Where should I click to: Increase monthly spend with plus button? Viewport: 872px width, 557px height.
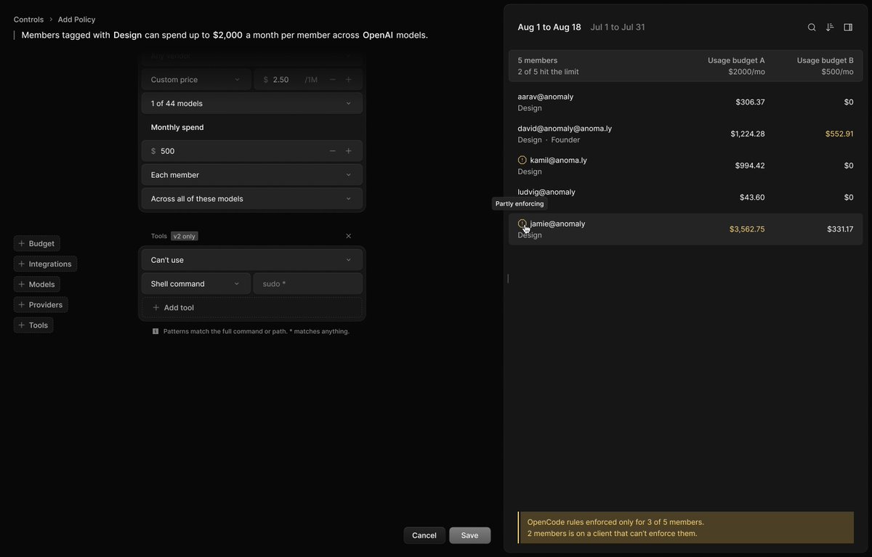click(349, 151)
